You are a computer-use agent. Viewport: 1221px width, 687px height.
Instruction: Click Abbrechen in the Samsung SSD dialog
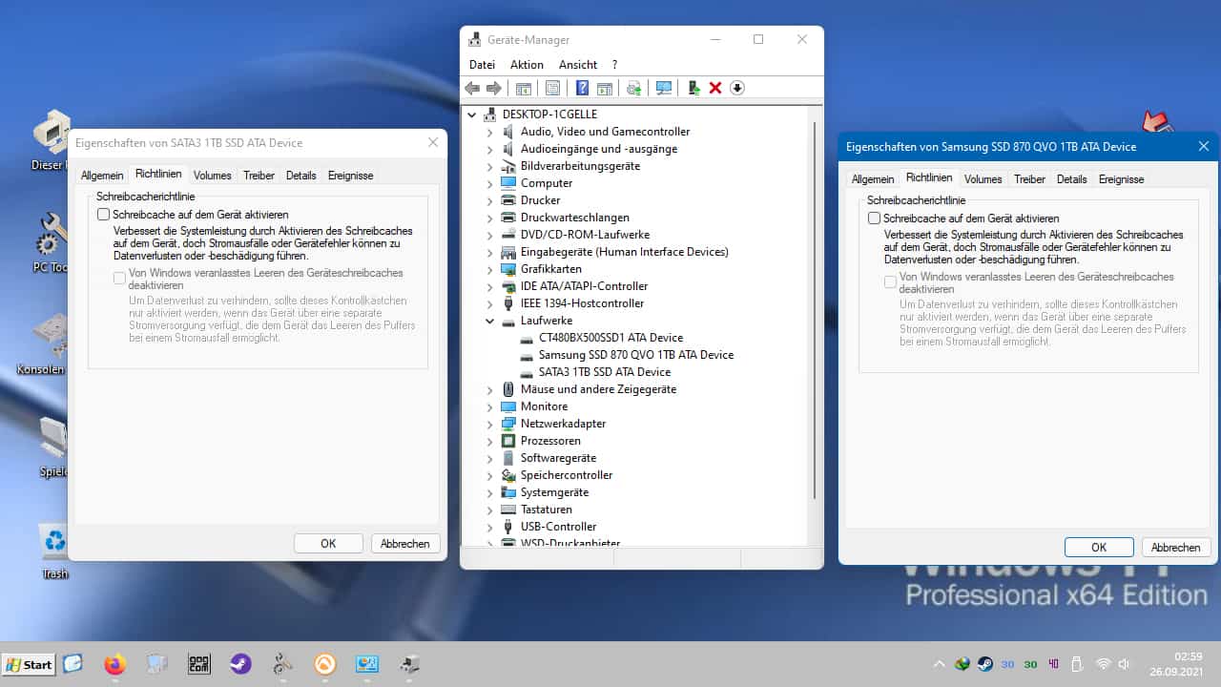(1176, 547)
